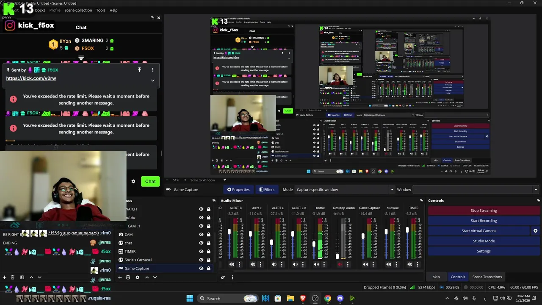The height and width of the screenshot is (305, 542).
Task: Show hidden system tray icons chevron
Action: [x=447, y=299]
